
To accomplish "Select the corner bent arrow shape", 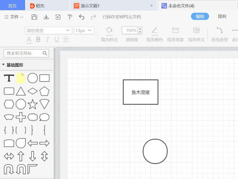I will pos(32,169).
